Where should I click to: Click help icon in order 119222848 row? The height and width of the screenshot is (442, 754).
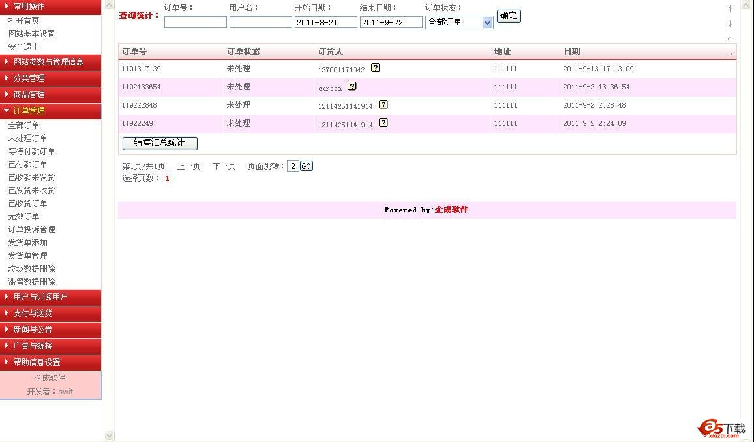(384, 104)
